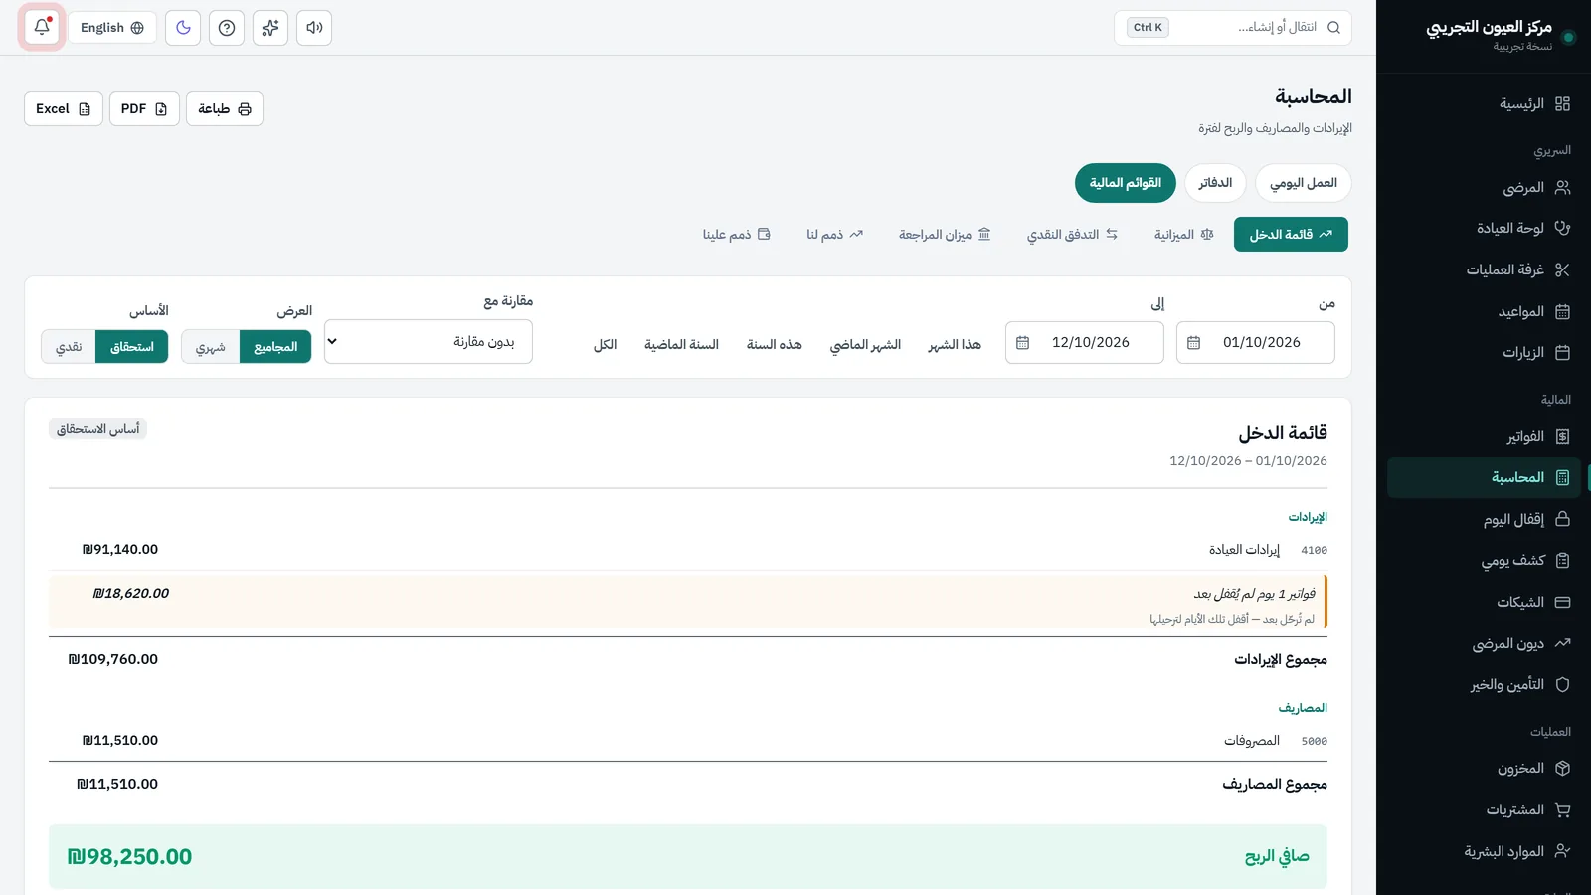
Task: Switch display to المجاميع
Action: [x=275, y=347]
